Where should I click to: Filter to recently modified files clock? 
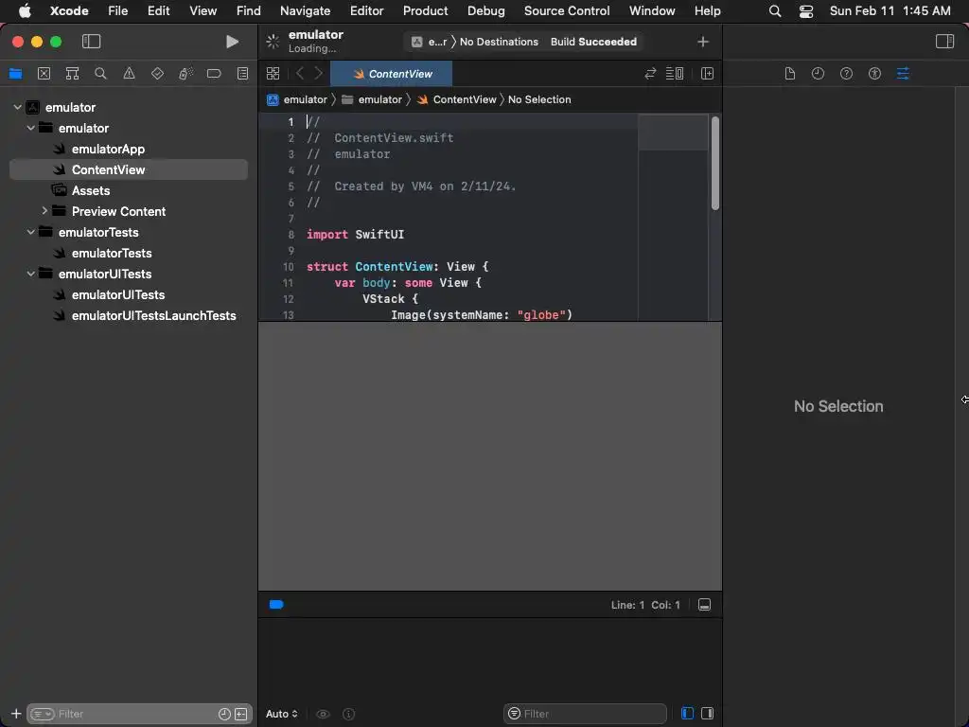point(224,714)
